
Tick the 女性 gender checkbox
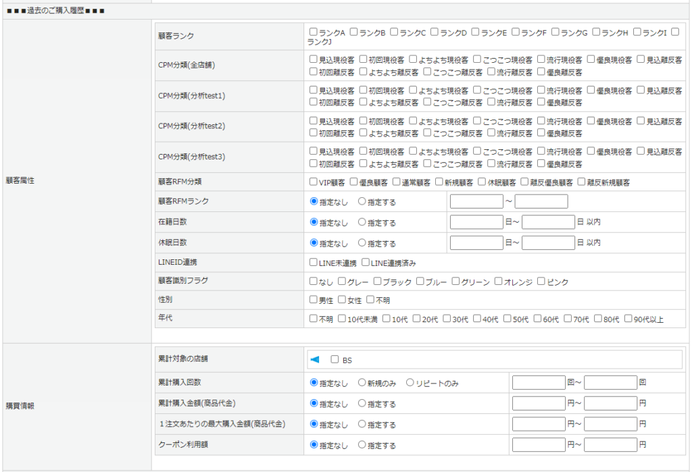pos(342,300)
